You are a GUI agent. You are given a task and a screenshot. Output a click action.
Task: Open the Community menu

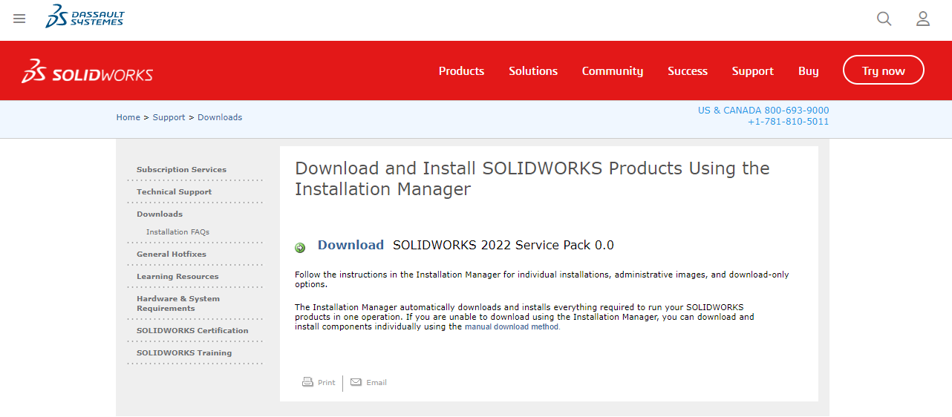(x=613, y=71)
